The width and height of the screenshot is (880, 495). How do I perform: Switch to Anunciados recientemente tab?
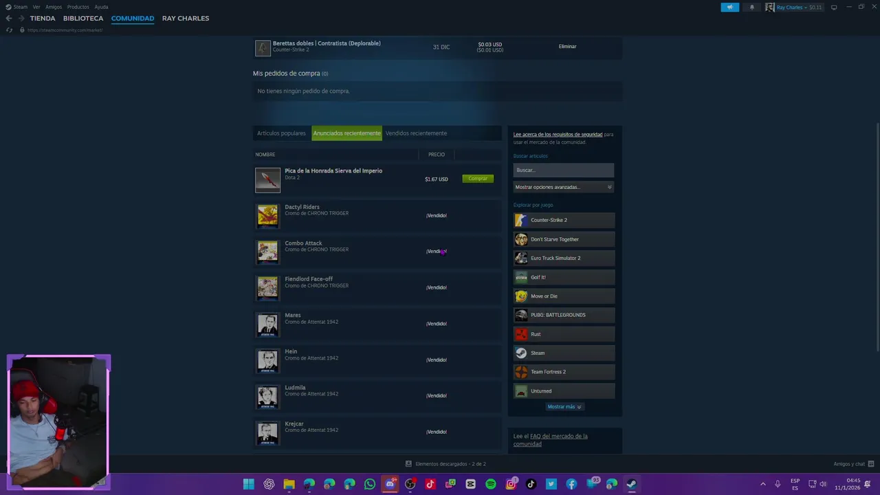pyautogui.click(x=346, y=133)
